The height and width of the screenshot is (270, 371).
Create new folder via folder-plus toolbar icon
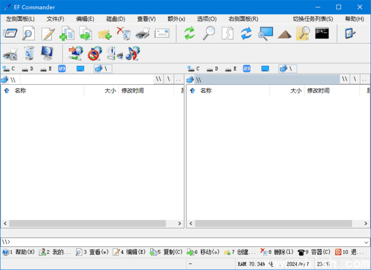[104, 35]
